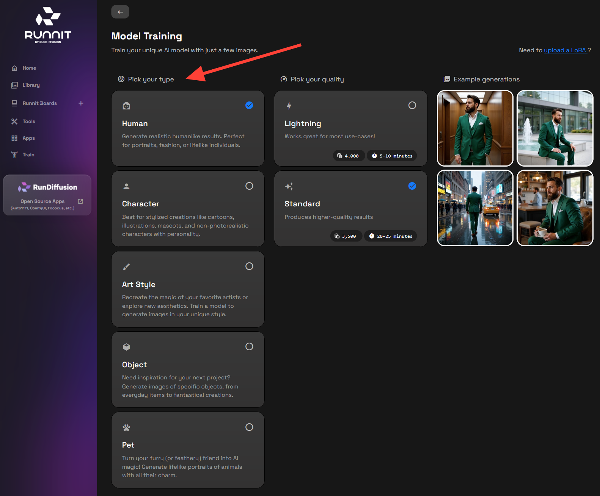
Task: Open Apps in the sidebar menu
Action: click(x=28, y=138)
